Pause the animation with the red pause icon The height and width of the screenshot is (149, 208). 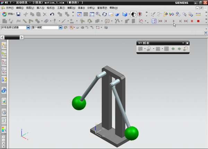point(192,21)
